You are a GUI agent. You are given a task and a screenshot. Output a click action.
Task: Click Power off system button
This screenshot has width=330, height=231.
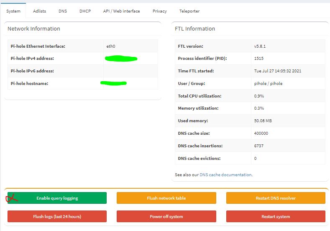click(166, 216)
